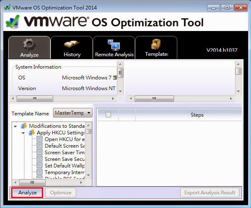
Task: Select the 'Default Screen Sa' tree row
Action: click(65, 146)
